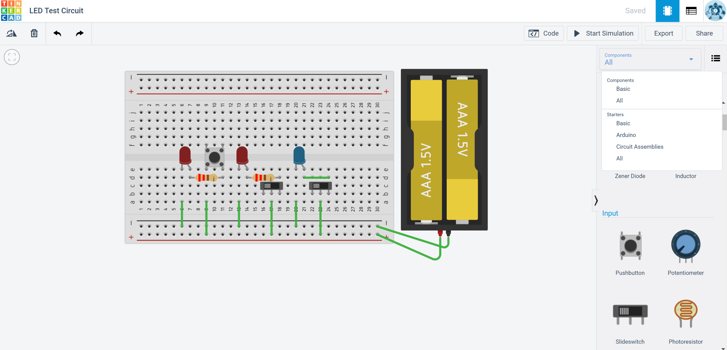Redo the last action
Viewport: 727px width, 350px height.
pos(80,33)
